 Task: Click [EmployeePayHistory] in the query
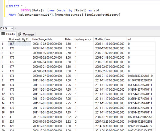point(103,15)
